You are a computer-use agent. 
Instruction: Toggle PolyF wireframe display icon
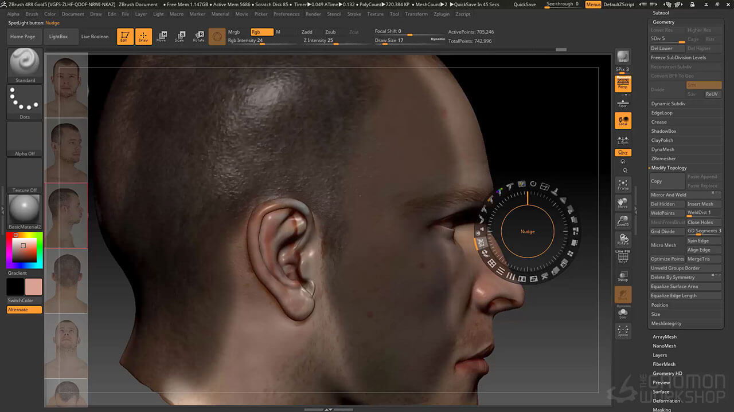(x=623, y=257)
